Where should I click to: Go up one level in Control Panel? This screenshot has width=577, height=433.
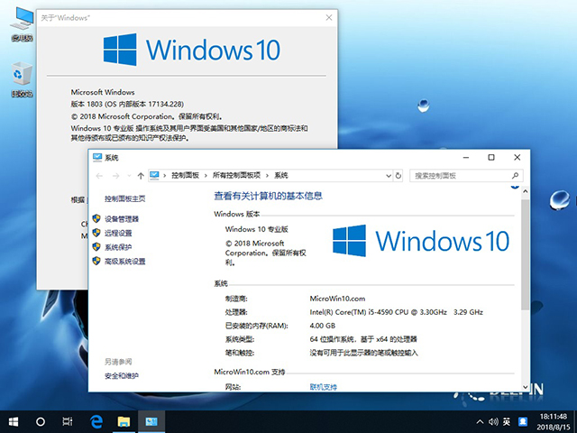pyautogui.click(x=141, y=176)
